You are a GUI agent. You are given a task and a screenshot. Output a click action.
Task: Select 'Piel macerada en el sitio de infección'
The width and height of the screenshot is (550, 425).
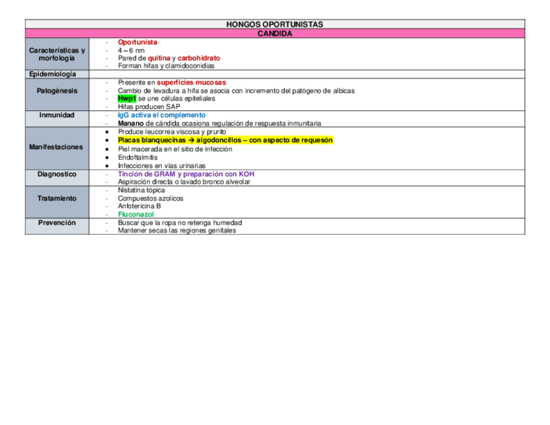click(175, 149)
